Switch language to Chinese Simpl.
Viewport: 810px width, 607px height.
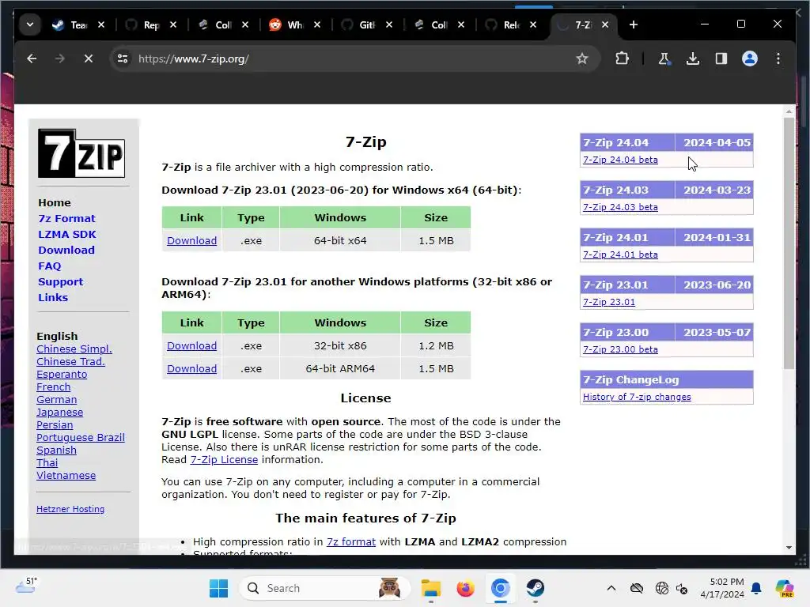coord(74,349)
